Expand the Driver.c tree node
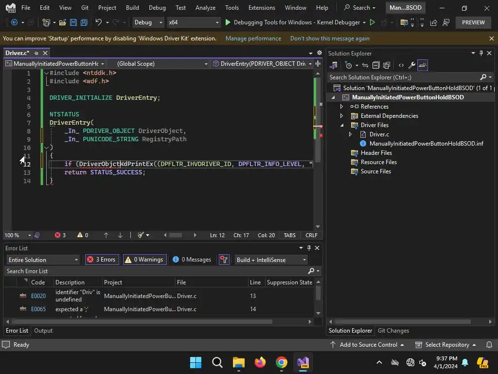 [350, 134]
